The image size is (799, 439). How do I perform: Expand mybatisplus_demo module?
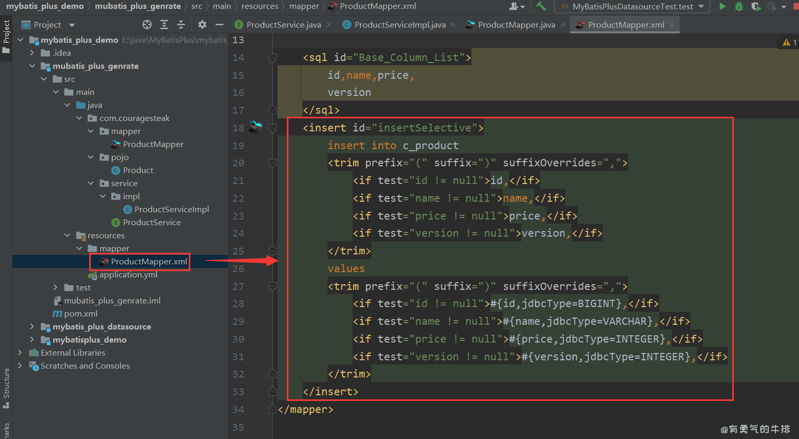coord(32,339)
